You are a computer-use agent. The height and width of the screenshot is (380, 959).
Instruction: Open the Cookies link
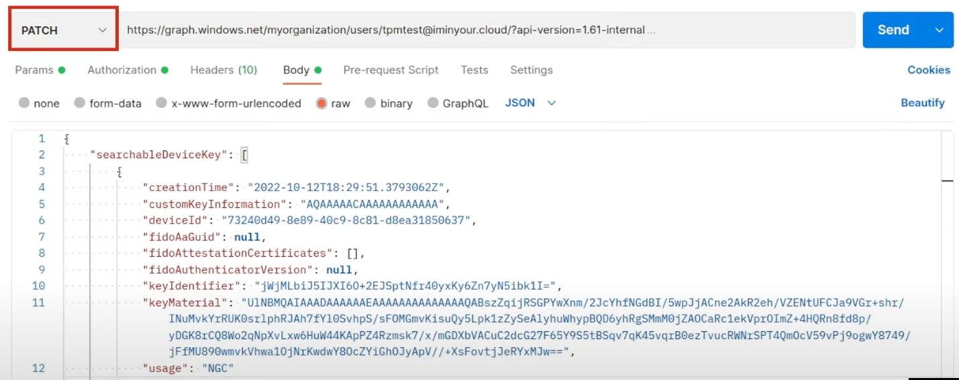click(928, 70)
